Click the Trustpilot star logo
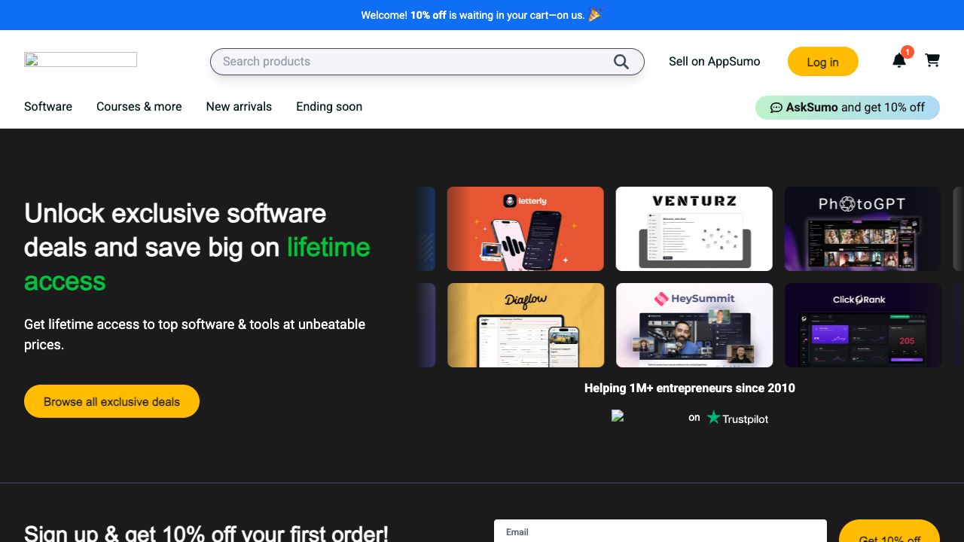The height and width of the screenshot is (542, 964). tap(714, 418)
